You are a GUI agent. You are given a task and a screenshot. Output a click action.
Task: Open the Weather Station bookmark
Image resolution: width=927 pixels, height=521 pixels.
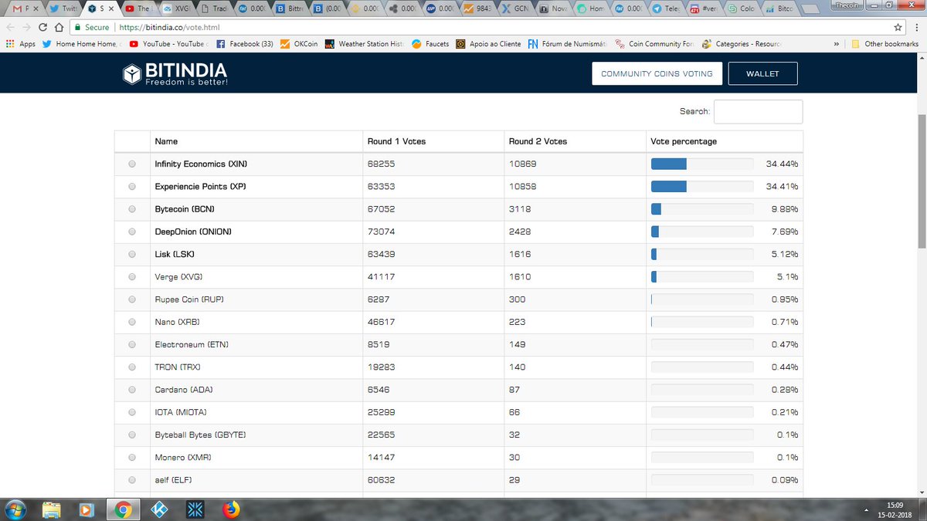pos(365,44)
